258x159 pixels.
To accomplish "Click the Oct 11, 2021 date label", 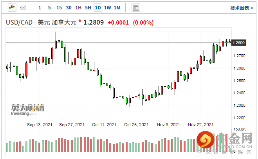I will click(104, 125).
